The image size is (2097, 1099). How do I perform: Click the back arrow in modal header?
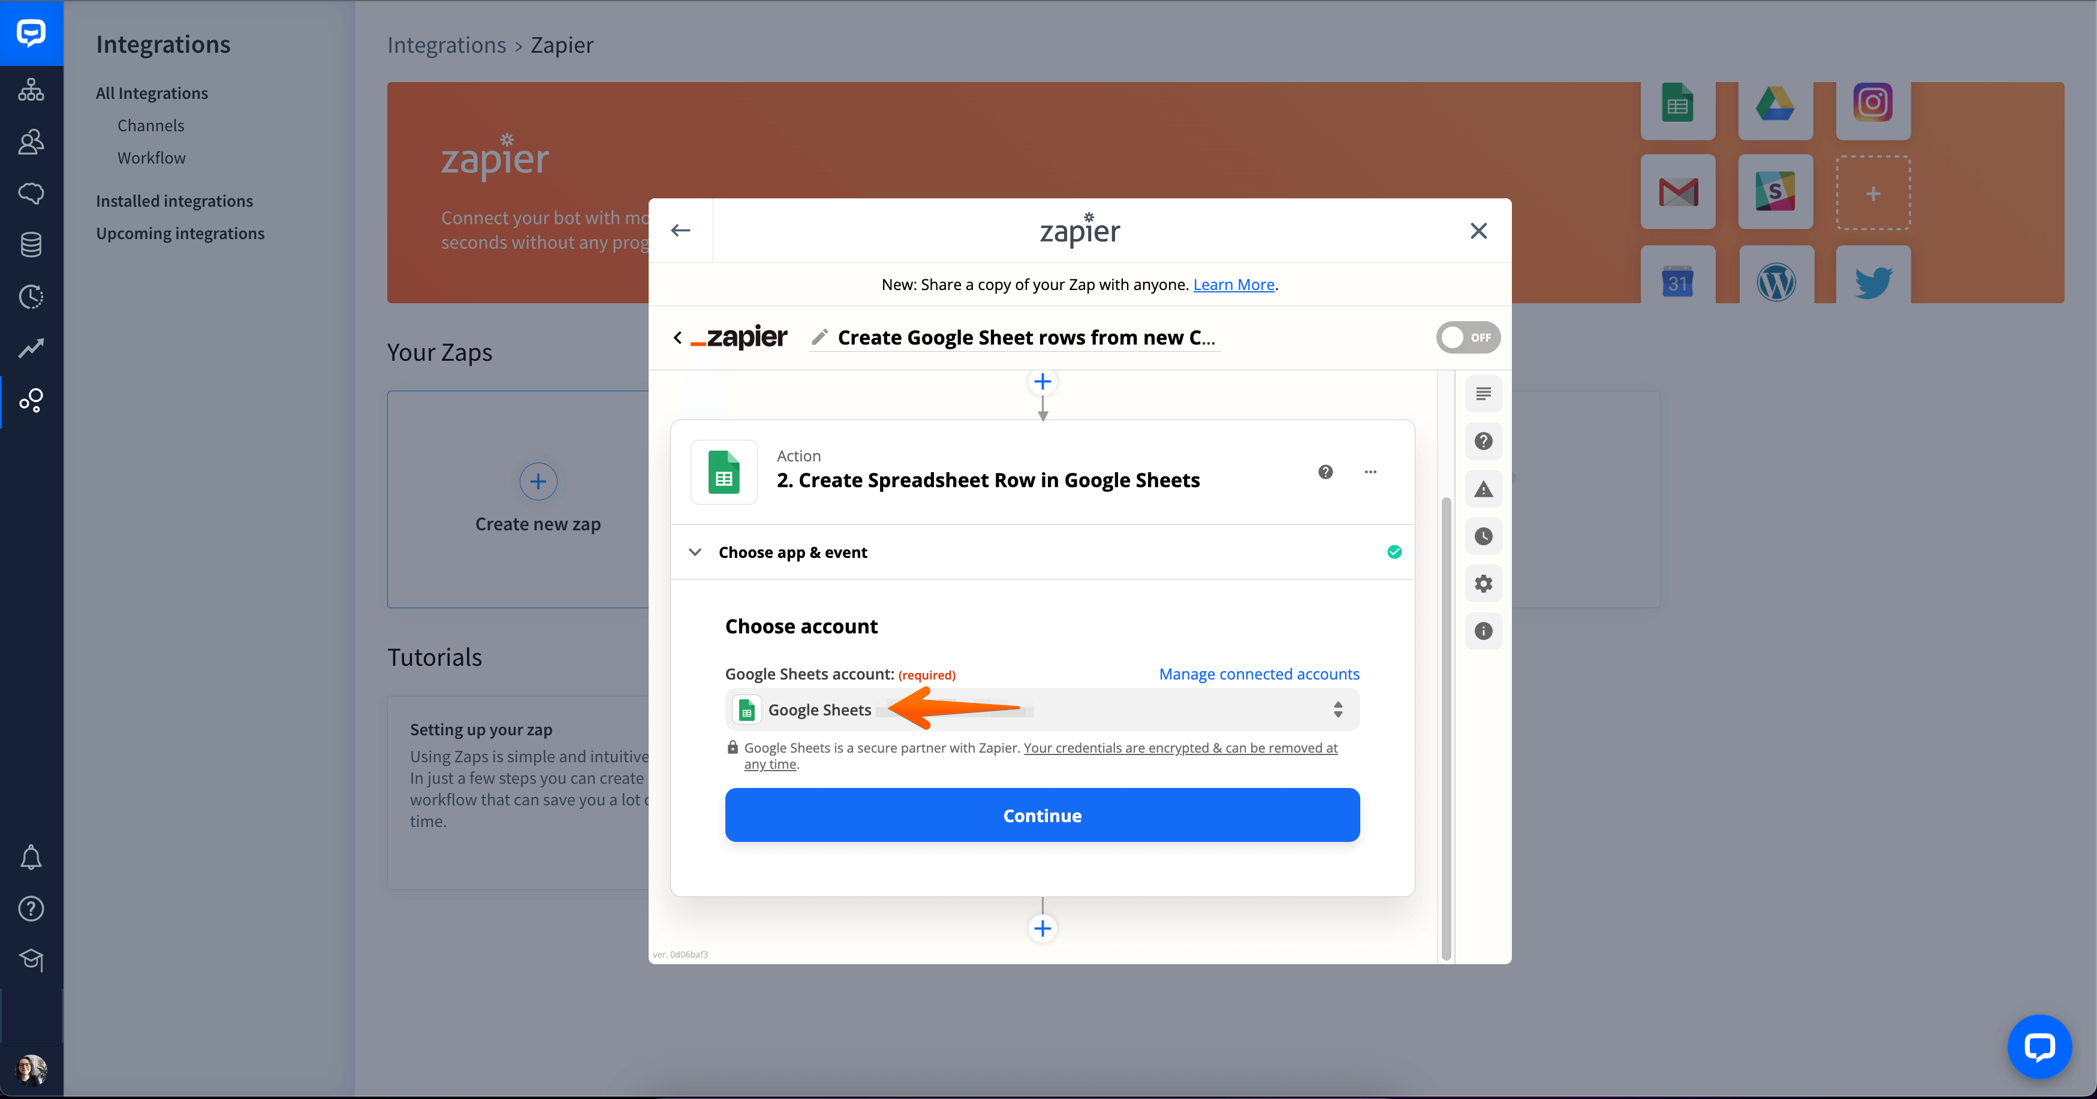[x=680, y=231]
